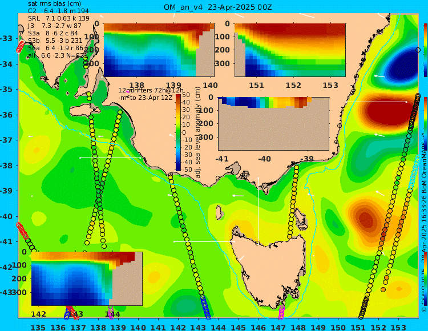Select the 'all 6.6 2.3 N=821' summary row
The height and width of the screenshot is (331, 428).
pos(58,55)
